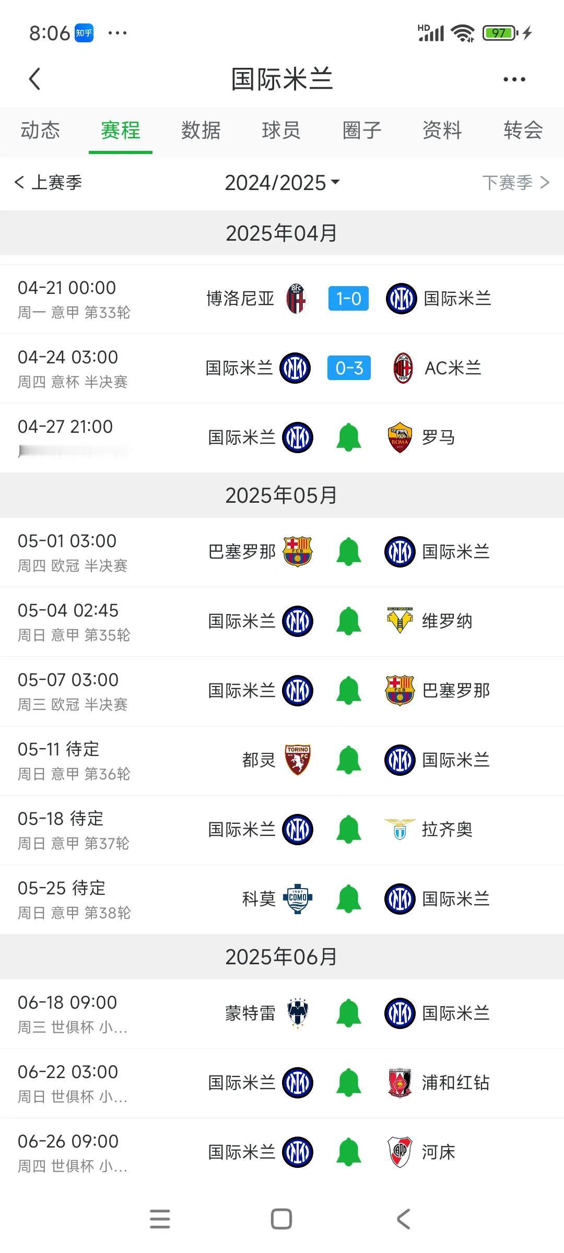Image resolution: width=564 pixels, height=1253 pixels.
Task: Tap the AC米兰 team crest
Action: (403, 368)
